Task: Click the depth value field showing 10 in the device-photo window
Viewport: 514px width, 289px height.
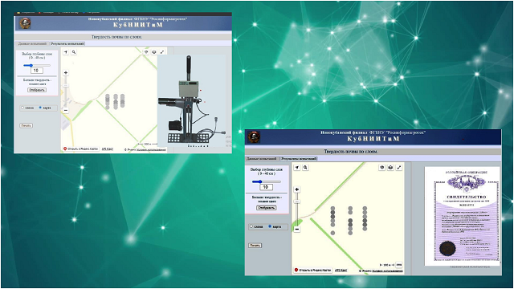Action: (x=36, y=71)
